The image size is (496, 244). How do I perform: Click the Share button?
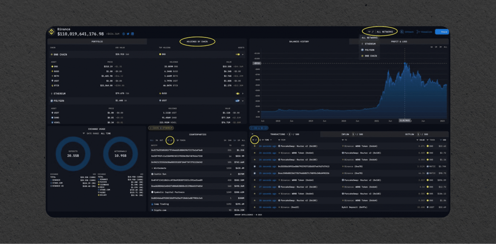[441, 32]
